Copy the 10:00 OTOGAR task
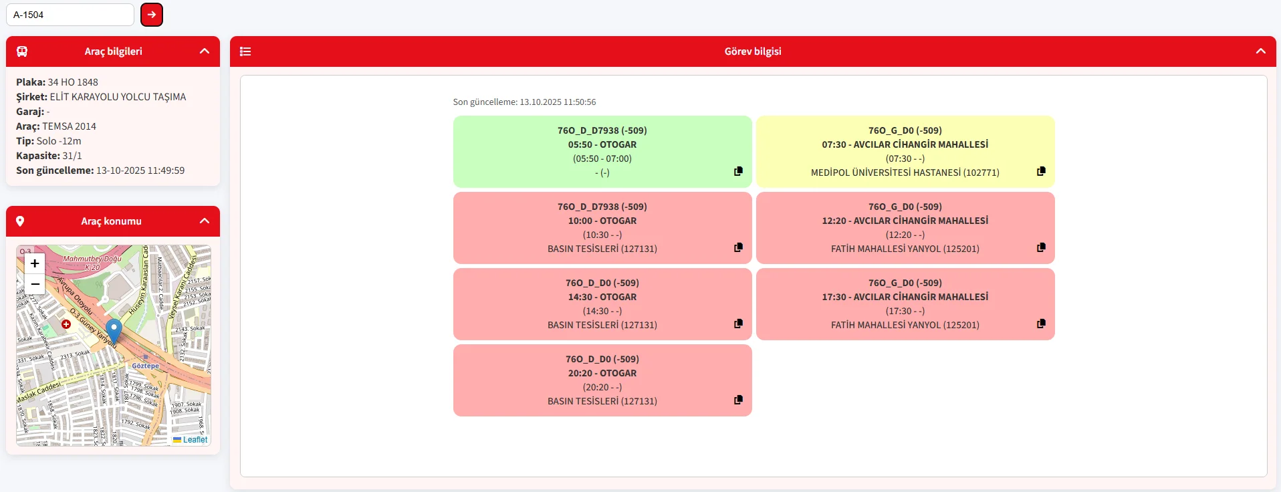 click(738, 247)
